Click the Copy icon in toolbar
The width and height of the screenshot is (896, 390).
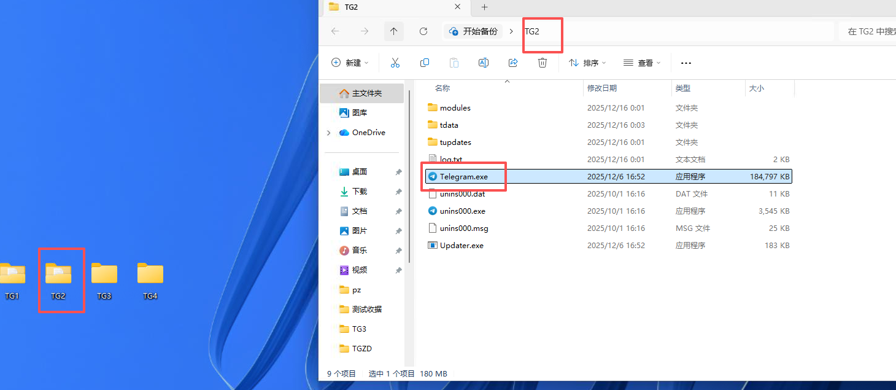tap(424, 63)
